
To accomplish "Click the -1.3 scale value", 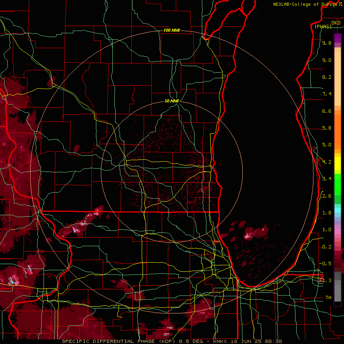I will click(x=325, y=281).
